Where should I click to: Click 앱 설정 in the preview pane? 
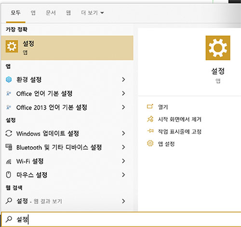tap(166, 144)
